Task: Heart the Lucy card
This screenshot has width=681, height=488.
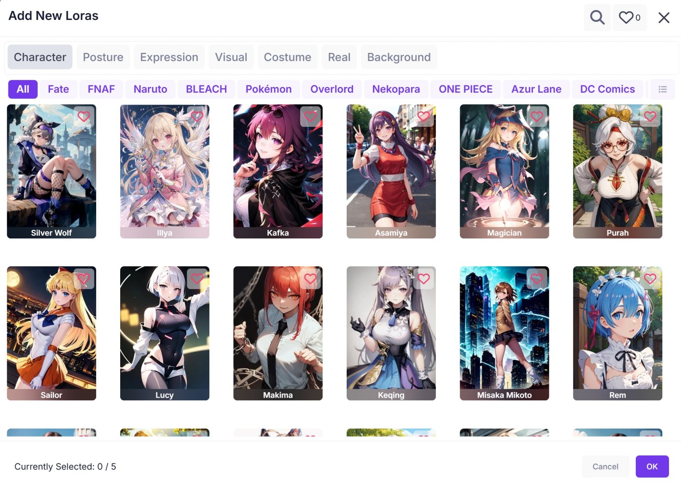Action: (197, 279)
